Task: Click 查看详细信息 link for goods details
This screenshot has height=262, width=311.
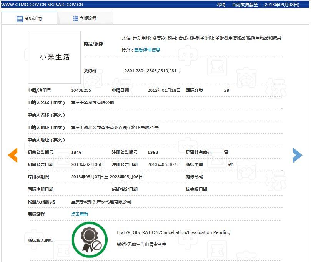Action: point(147,50)
